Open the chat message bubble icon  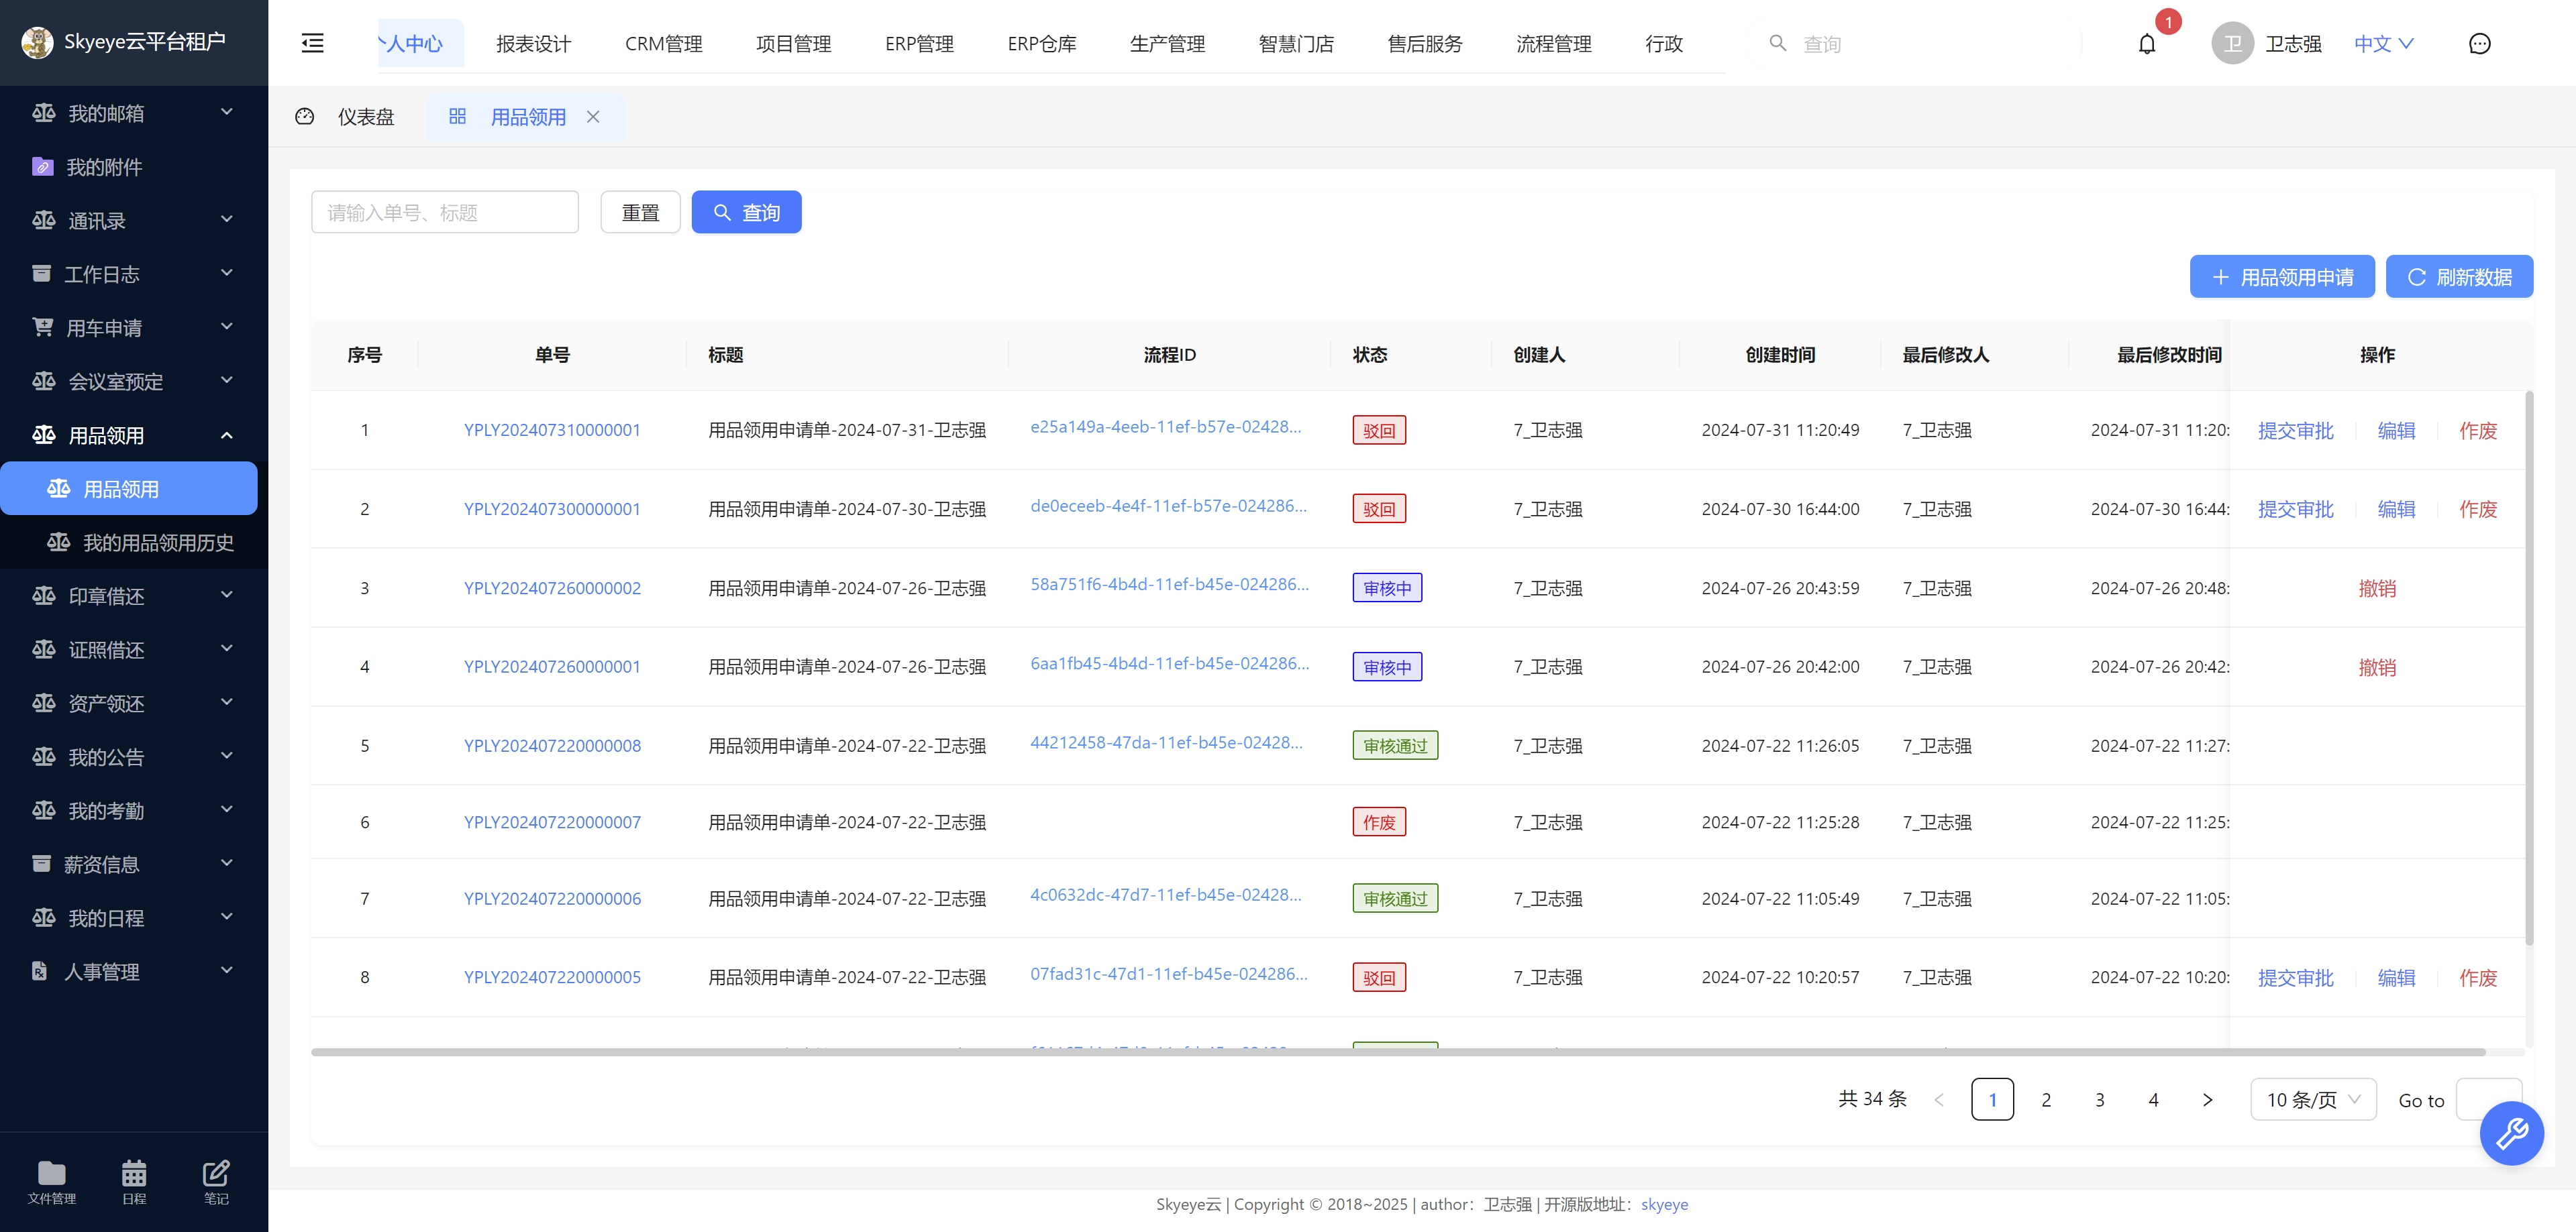coord(2479,44)
